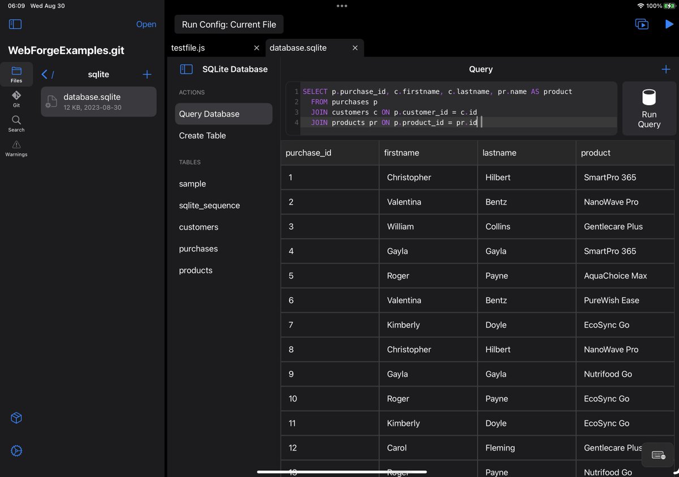Select the Fleming lastname cell
This screenshot has height=477, width=679.
527,448
